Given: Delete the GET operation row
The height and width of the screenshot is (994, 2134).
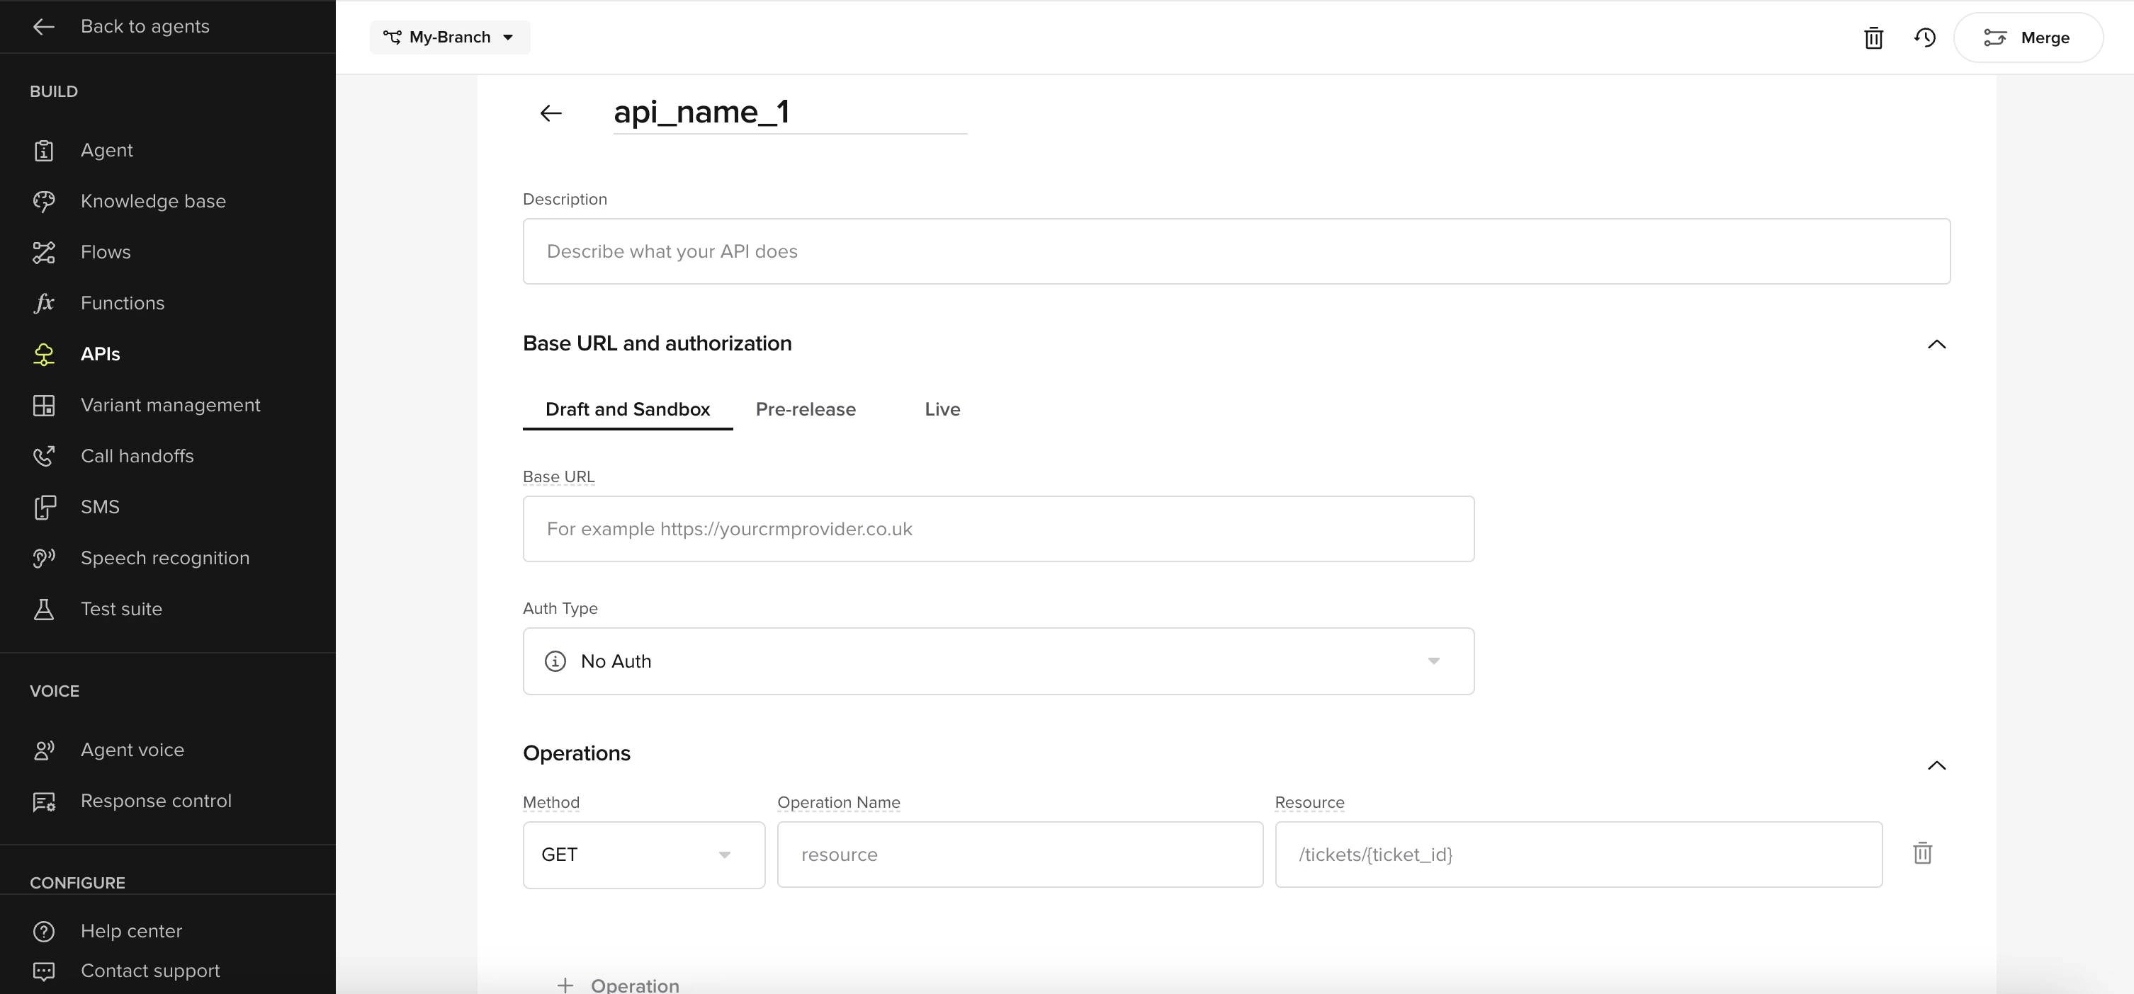Looking at the screenshot, I should tap(1922, 852).
